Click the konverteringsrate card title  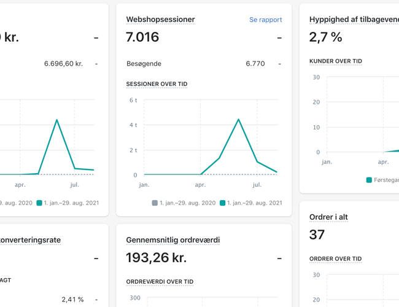point(30,240)
